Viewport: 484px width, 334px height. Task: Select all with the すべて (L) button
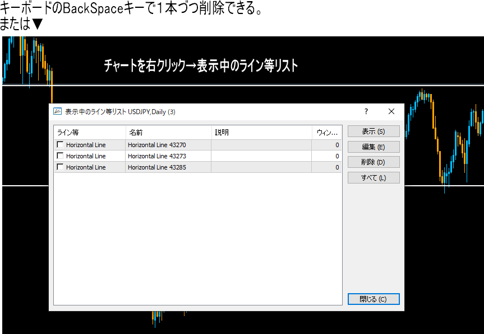(373, 178)
